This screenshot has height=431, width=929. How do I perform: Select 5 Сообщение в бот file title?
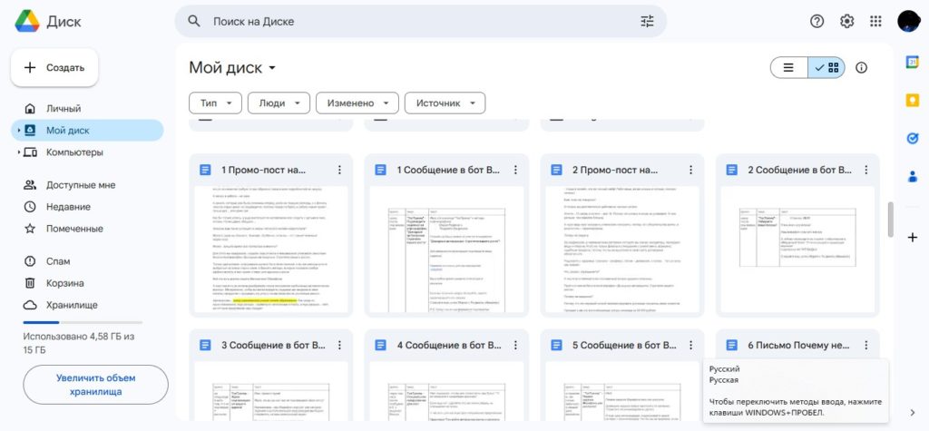tap(625, 345)
